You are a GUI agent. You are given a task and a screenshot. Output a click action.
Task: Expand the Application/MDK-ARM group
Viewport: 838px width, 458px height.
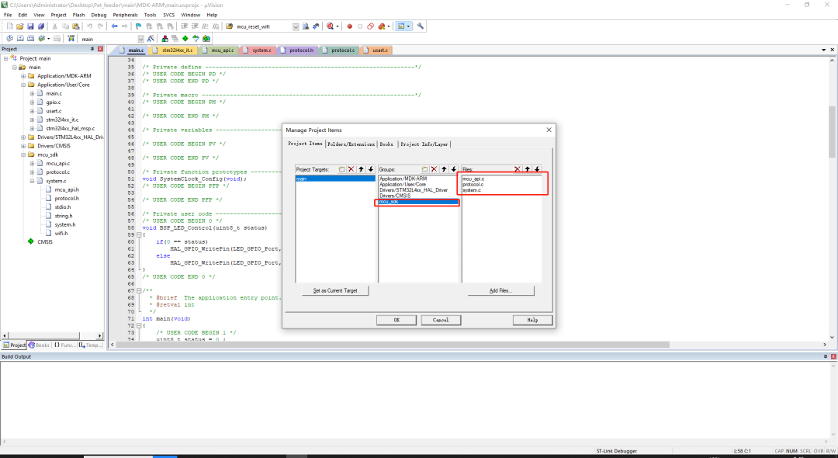point(23,76)
